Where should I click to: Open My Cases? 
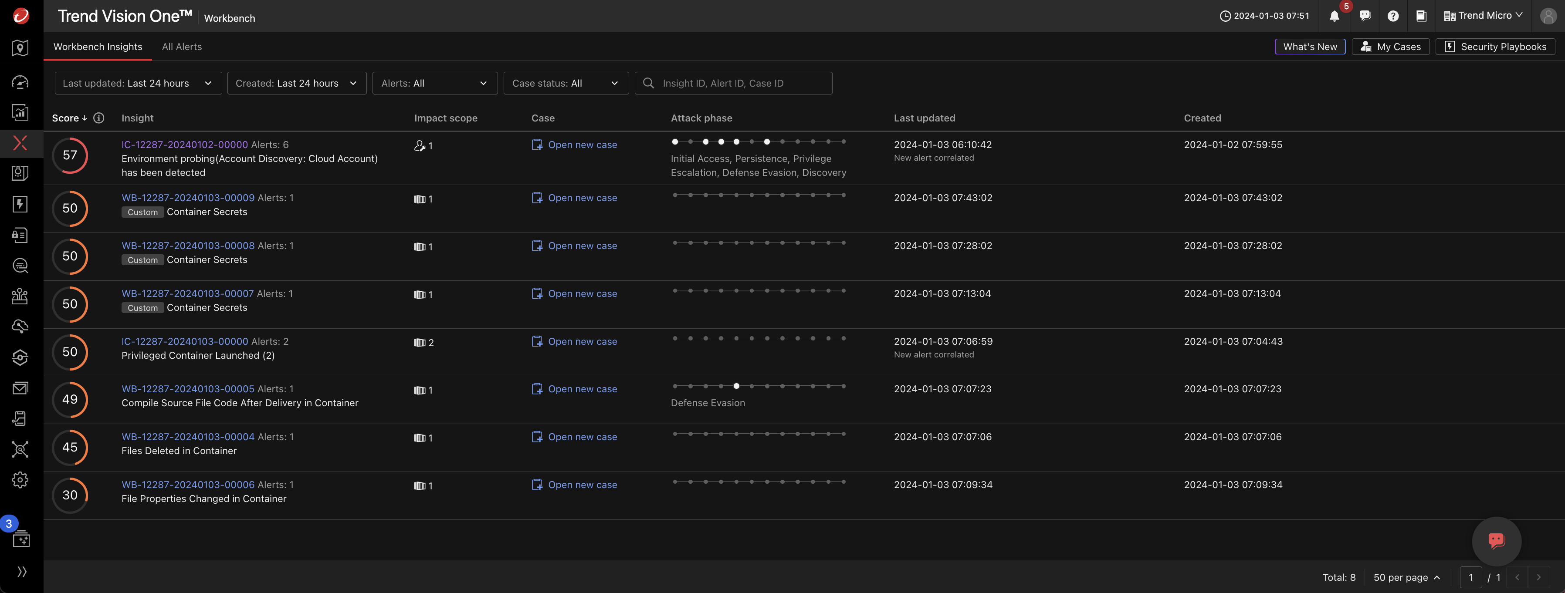click(1391, 47)
